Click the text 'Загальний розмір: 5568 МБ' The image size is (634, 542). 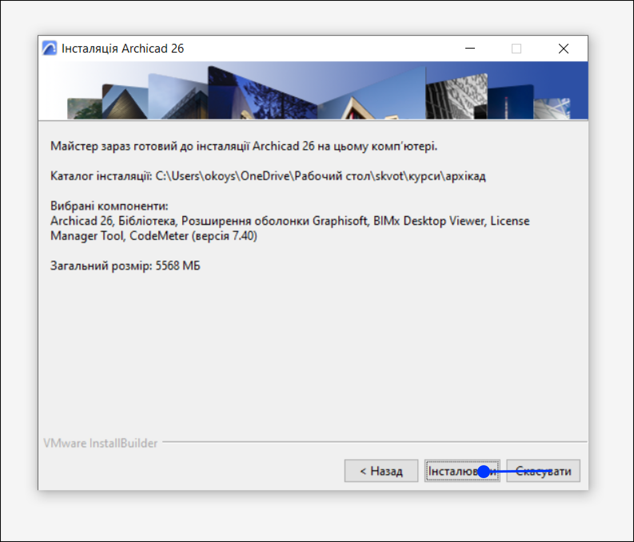pos(125,266)
